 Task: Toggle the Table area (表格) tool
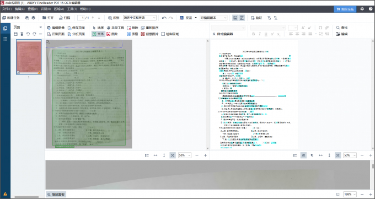click(x=132, y=34)
